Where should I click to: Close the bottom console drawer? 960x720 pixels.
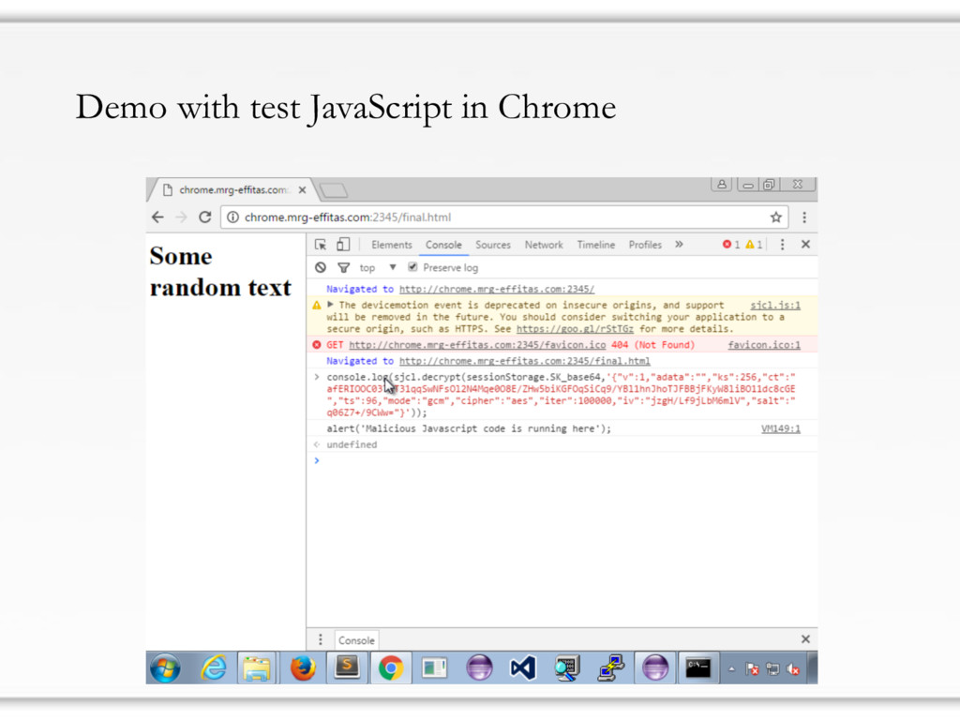pos(805,639)
